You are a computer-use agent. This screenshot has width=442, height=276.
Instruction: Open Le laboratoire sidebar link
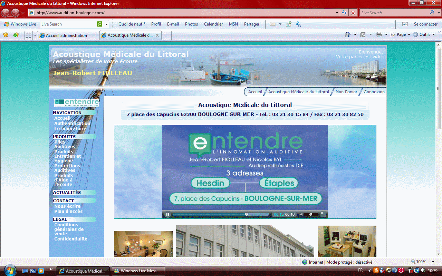click(70, 128)
